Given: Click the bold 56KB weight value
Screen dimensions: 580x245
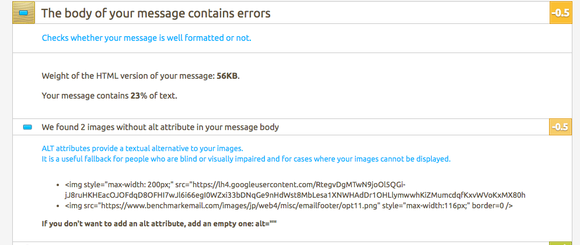Looking at the screenshot, I should point(228,76).
